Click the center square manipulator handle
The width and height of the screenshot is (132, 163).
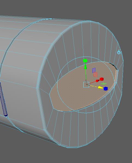[86, 85]
